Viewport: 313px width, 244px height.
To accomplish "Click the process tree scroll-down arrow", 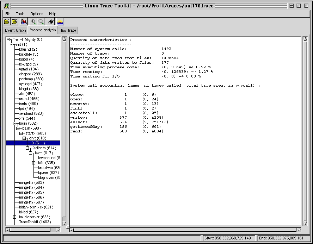I will 64,223.
